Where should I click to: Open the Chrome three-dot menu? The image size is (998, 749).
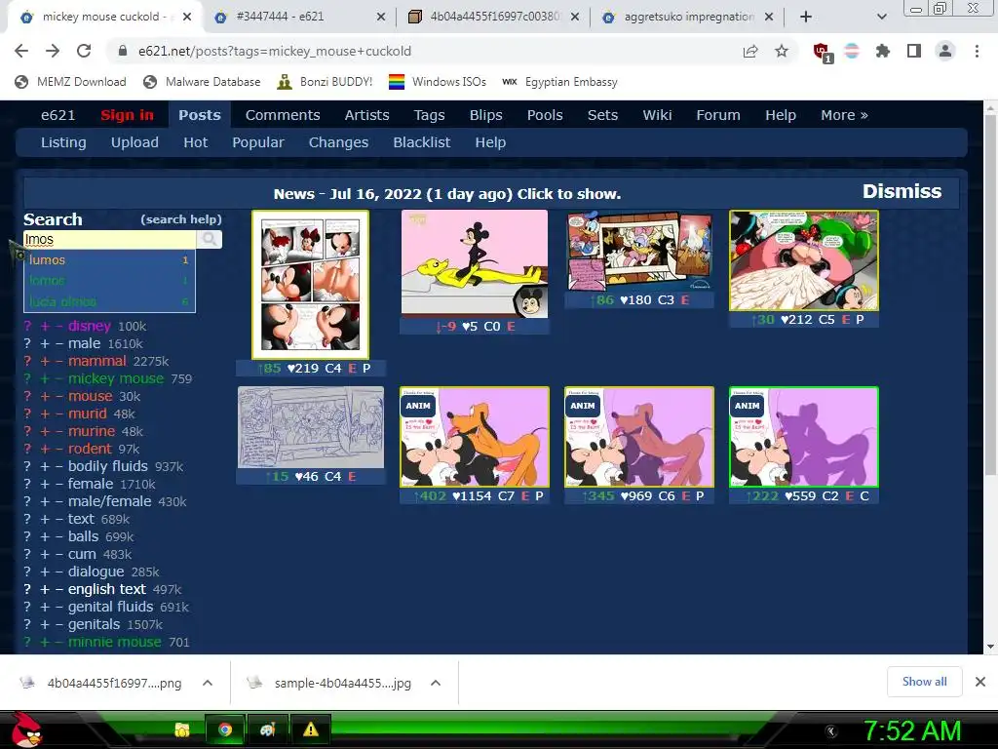(977, 51)
